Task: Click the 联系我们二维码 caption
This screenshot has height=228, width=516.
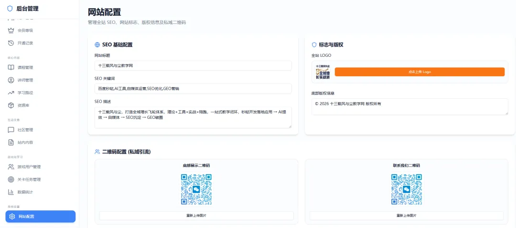Action: click(x=407, y=166)
